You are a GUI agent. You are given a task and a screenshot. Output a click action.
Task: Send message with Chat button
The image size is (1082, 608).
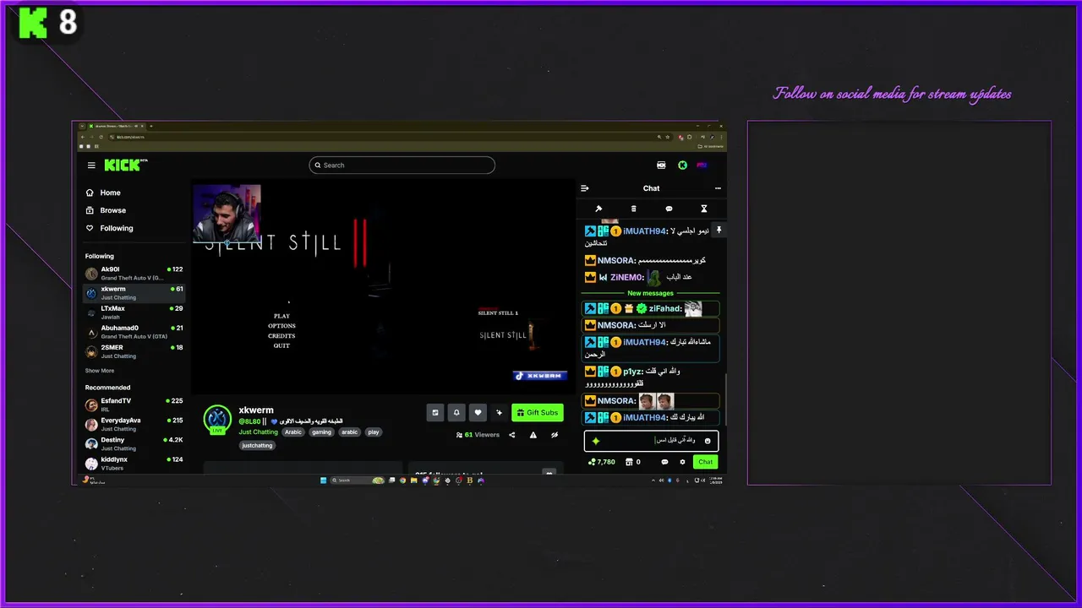coord(705,462)
